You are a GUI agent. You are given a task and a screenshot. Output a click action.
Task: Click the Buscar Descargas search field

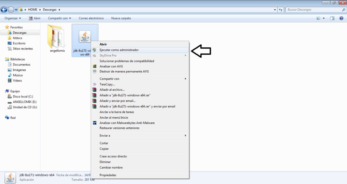click(x=314, y=10)
